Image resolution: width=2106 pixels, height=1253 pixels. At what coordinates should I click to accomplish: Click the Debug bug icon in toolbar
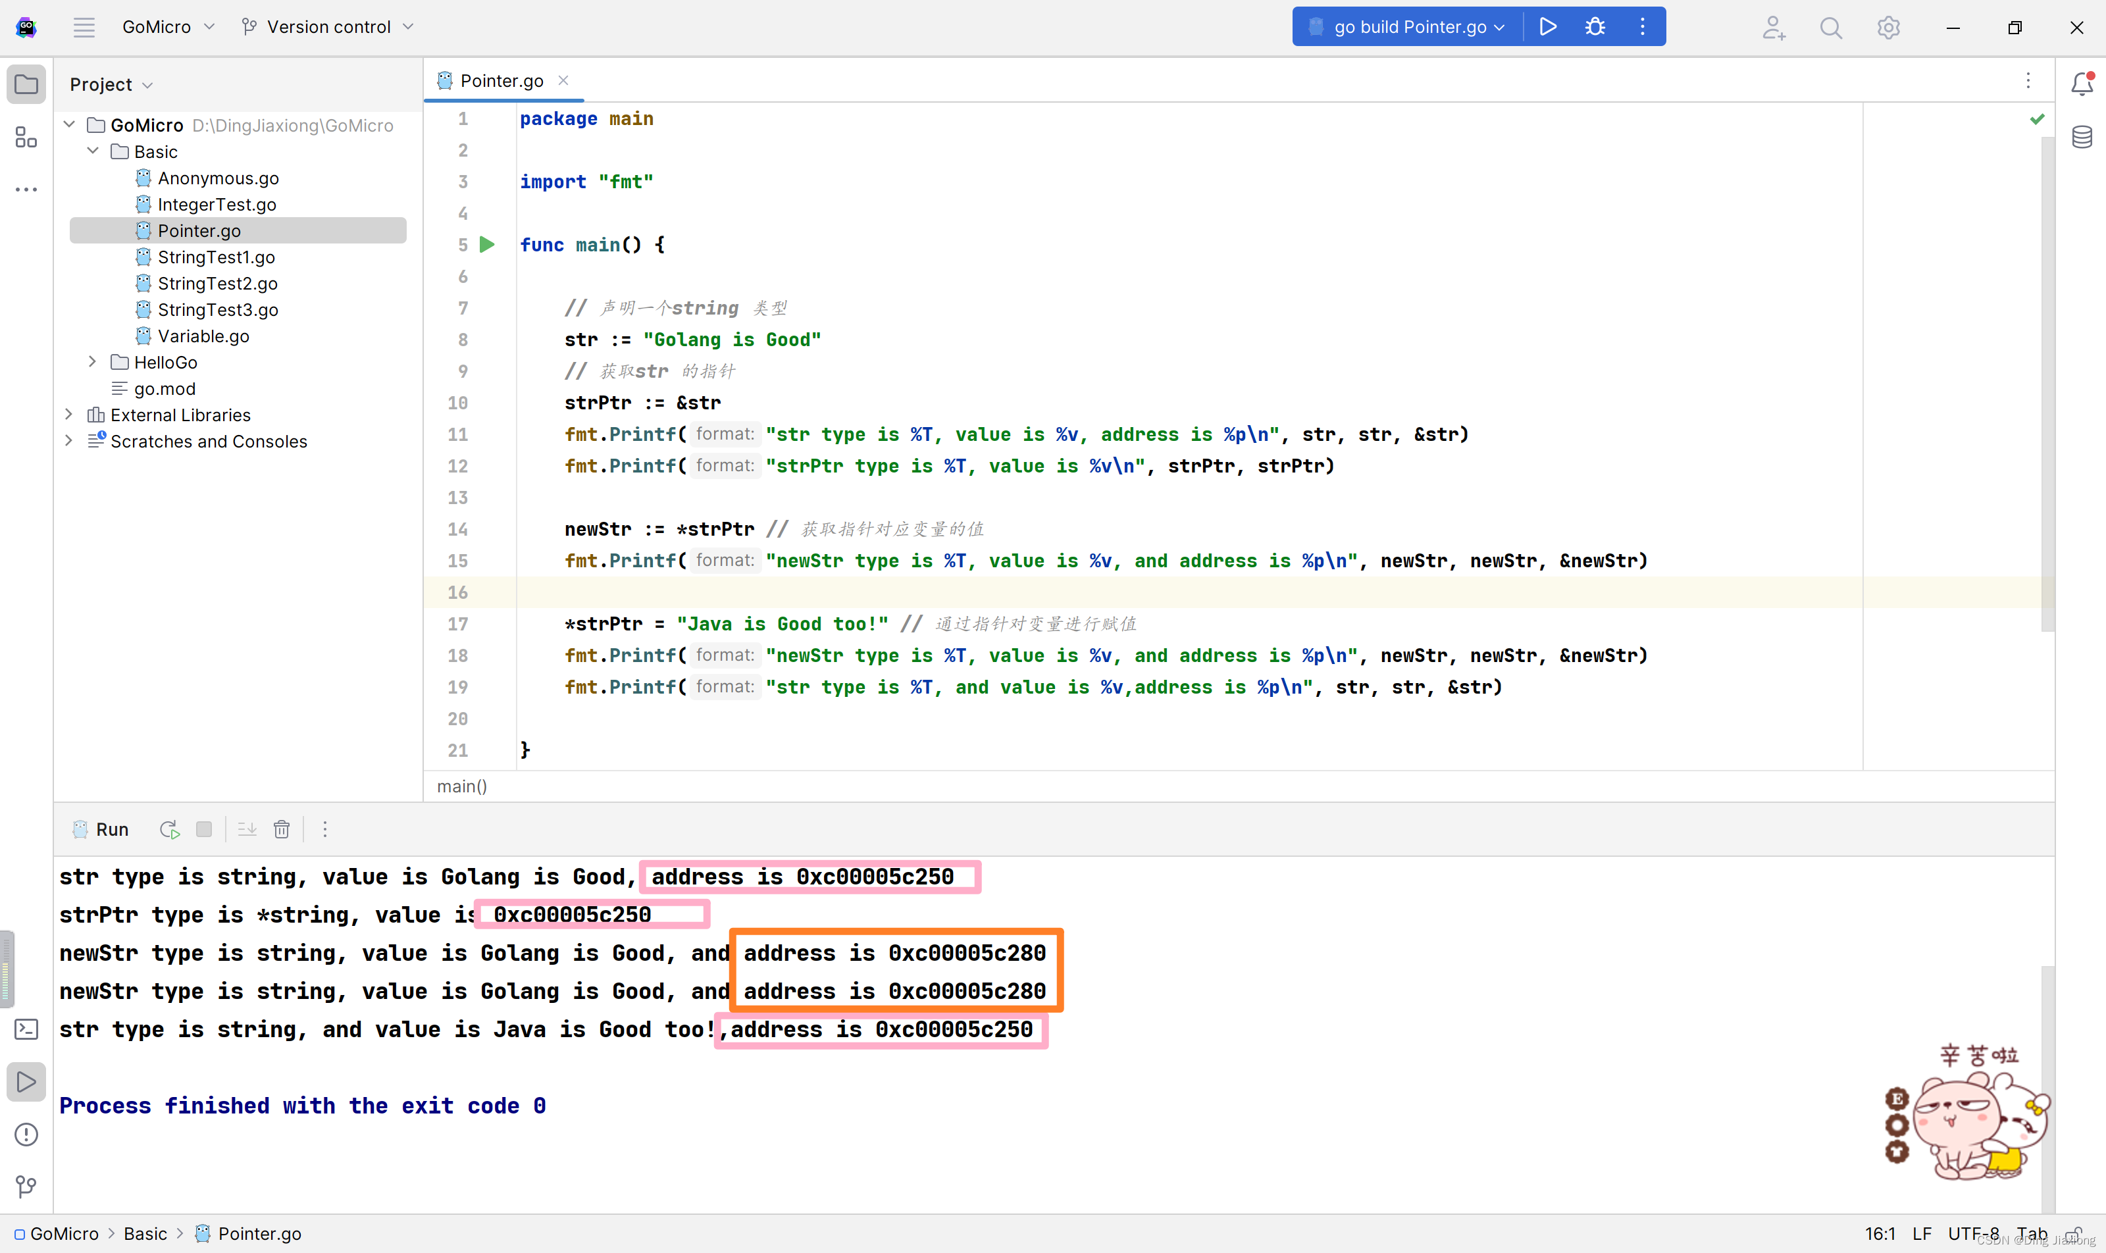(1594, 27)
